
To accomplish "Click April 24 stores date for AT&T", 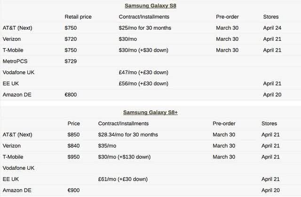I will pyautogui.click(x=272, y=28).
